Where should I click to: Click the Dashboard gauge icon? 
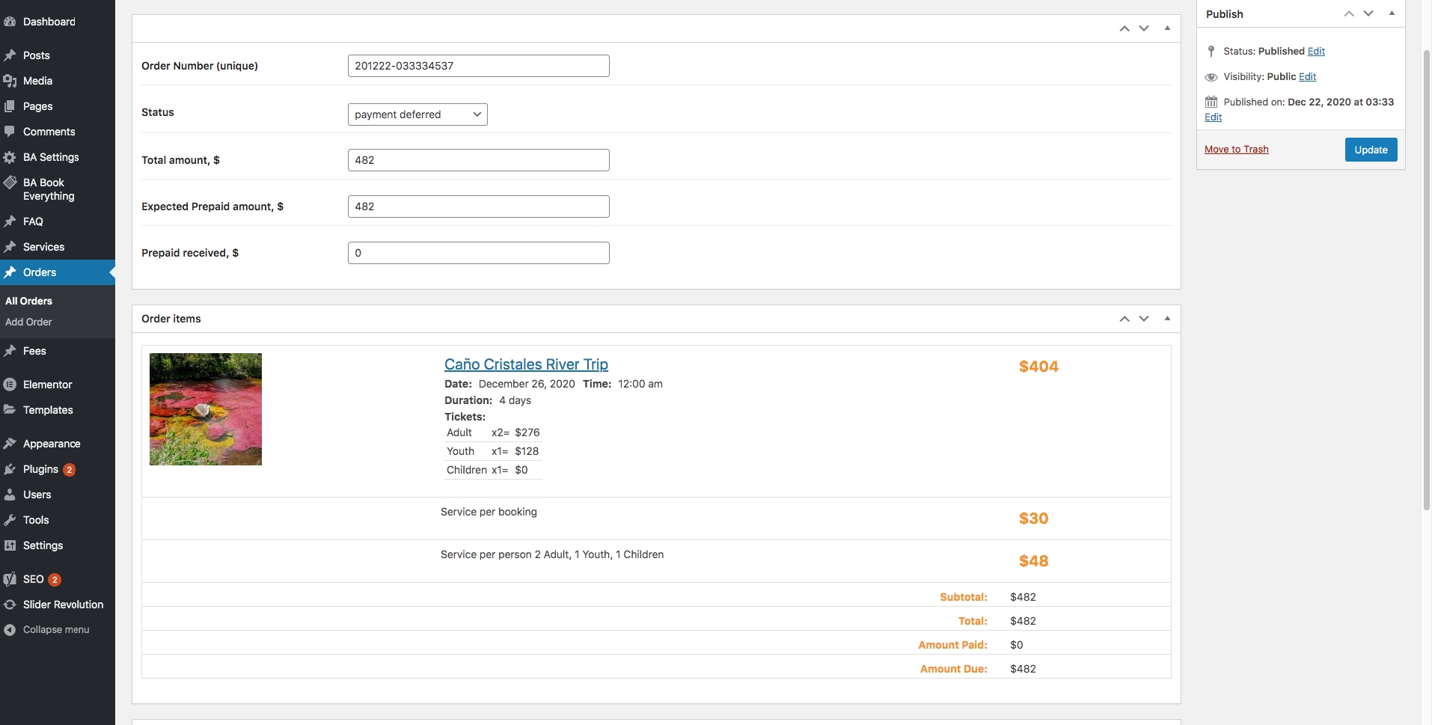click(10, 22)
